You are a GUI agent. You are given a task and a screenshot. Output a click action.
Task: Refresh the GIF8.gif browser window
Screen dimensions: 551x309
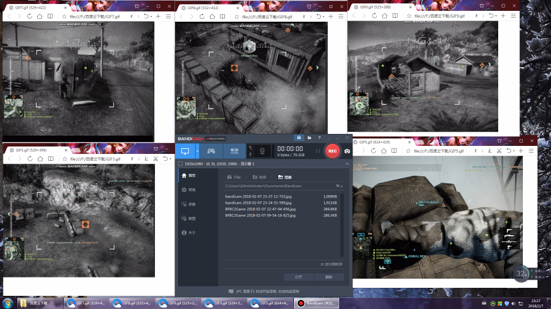pos(202,17)
